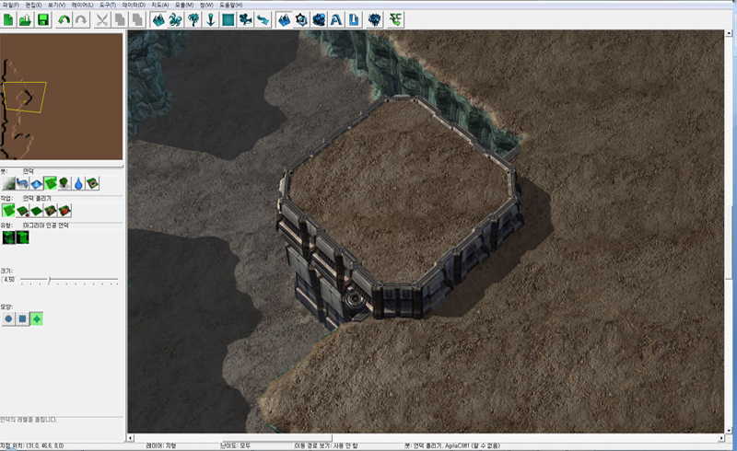This screenshot has width=737, height=451.
Task: Switch to the cameras layer icon
Action: click(x=245, y=19)
